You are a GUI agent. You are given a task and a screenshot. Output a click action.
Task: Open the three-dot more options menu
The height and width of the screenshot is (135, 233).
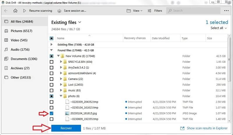pyautogui.click(x=226, y=10)
